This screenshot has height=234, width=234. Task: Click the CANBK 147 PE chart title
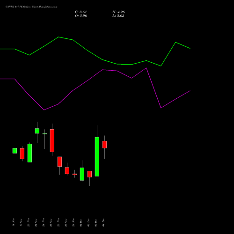point(31,7)
